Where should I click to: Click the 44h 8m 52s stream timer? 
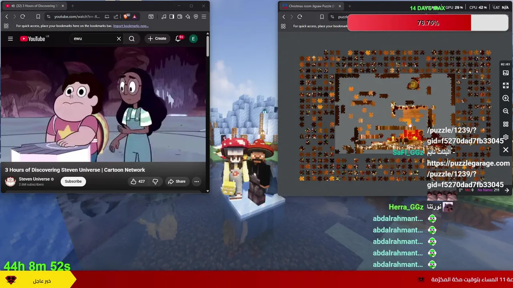[37, 266]
